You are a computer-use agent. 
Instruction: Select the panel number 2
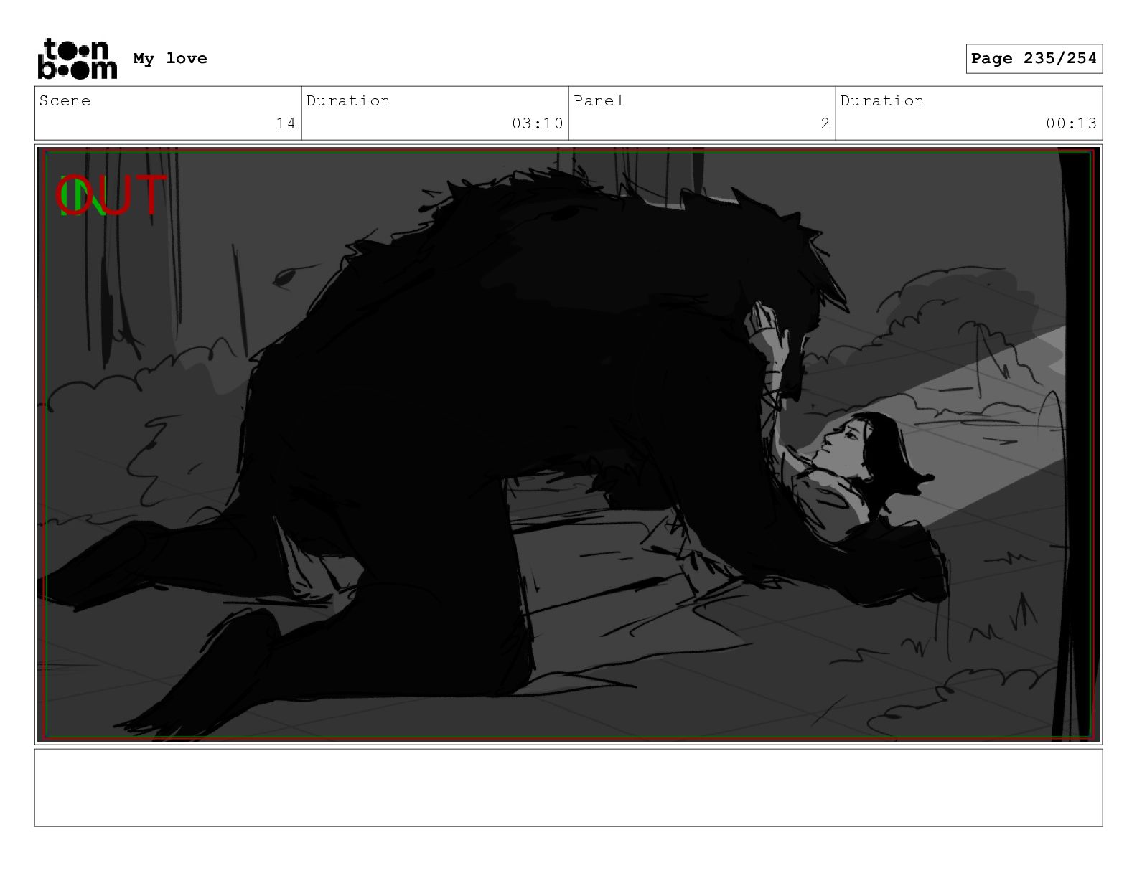tap(825, 123)
